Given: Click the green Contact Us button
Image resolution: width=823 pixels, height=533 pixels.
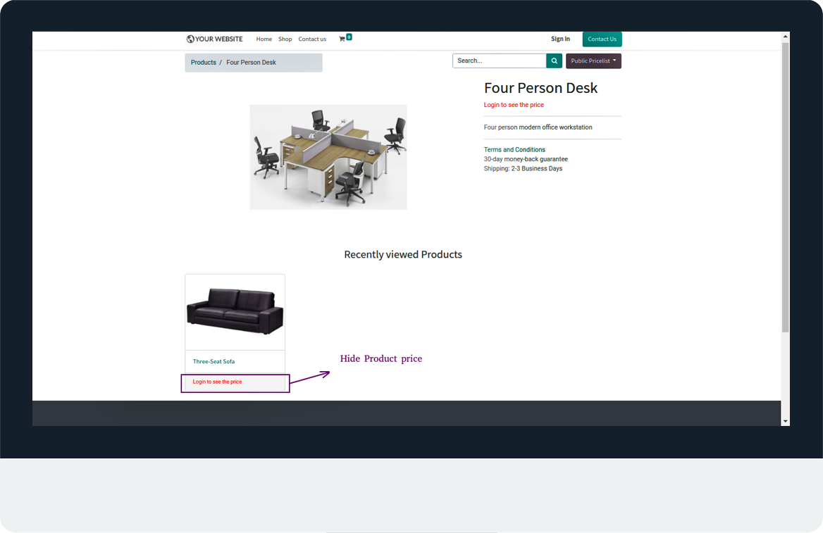Looking at the screenshot, I should coord(602,39).
